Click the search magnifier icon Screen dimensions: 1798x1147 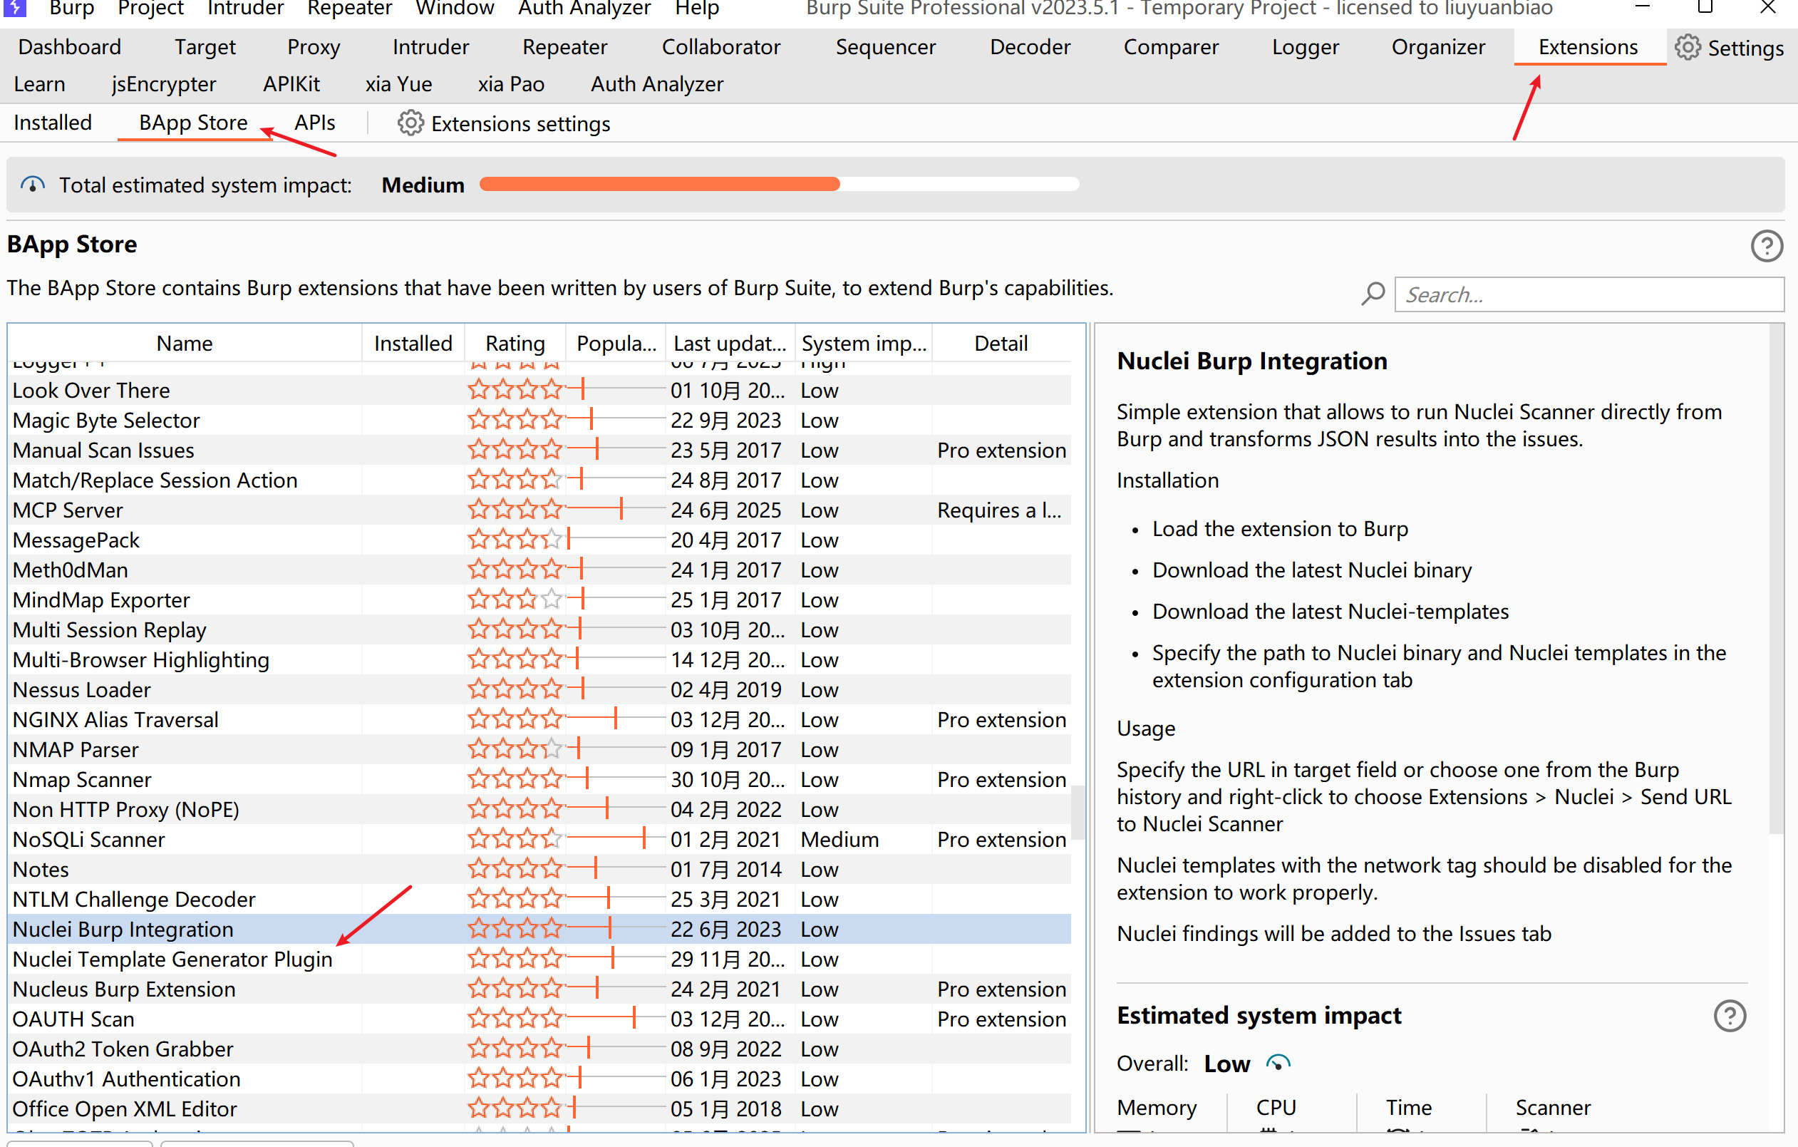tap(1373, 294)
